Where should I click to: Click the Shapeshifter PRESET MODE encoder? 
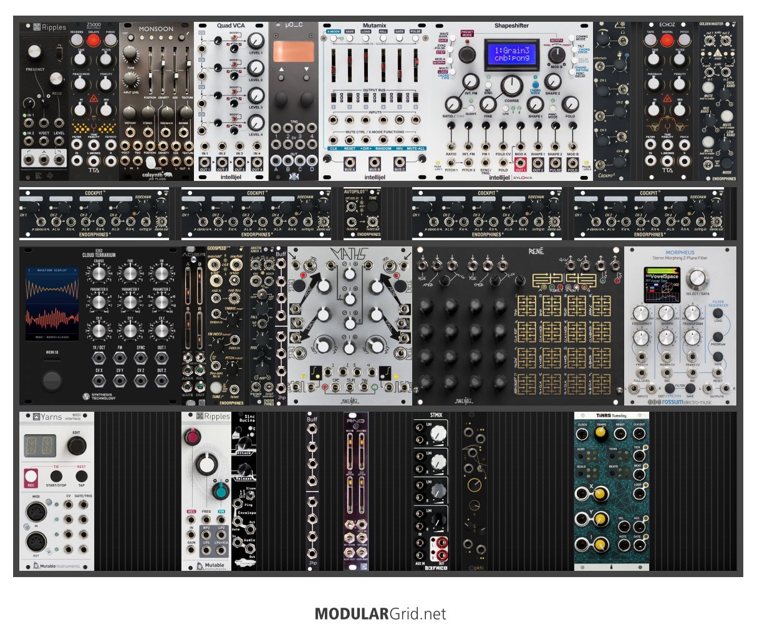pyautogui.click(x=466, y=55)
